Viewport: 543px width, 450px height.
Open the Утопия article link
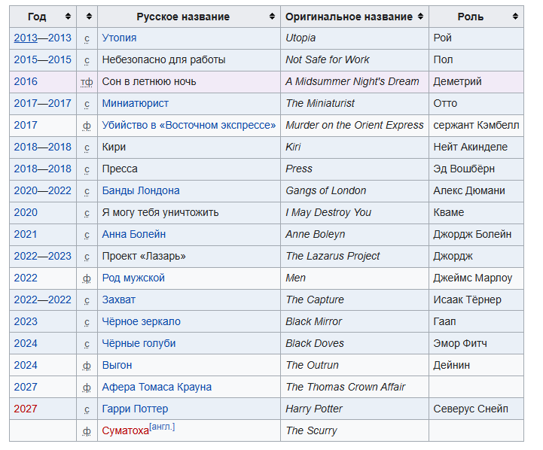pyautogui.click(x=119, y=38)
